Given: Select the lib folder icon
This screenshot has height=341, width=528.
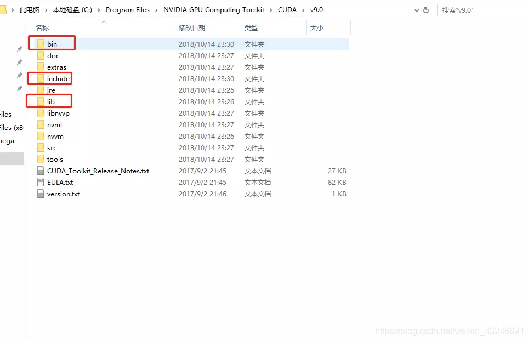Looking at the screenshot, I should (x=41, y=101).
